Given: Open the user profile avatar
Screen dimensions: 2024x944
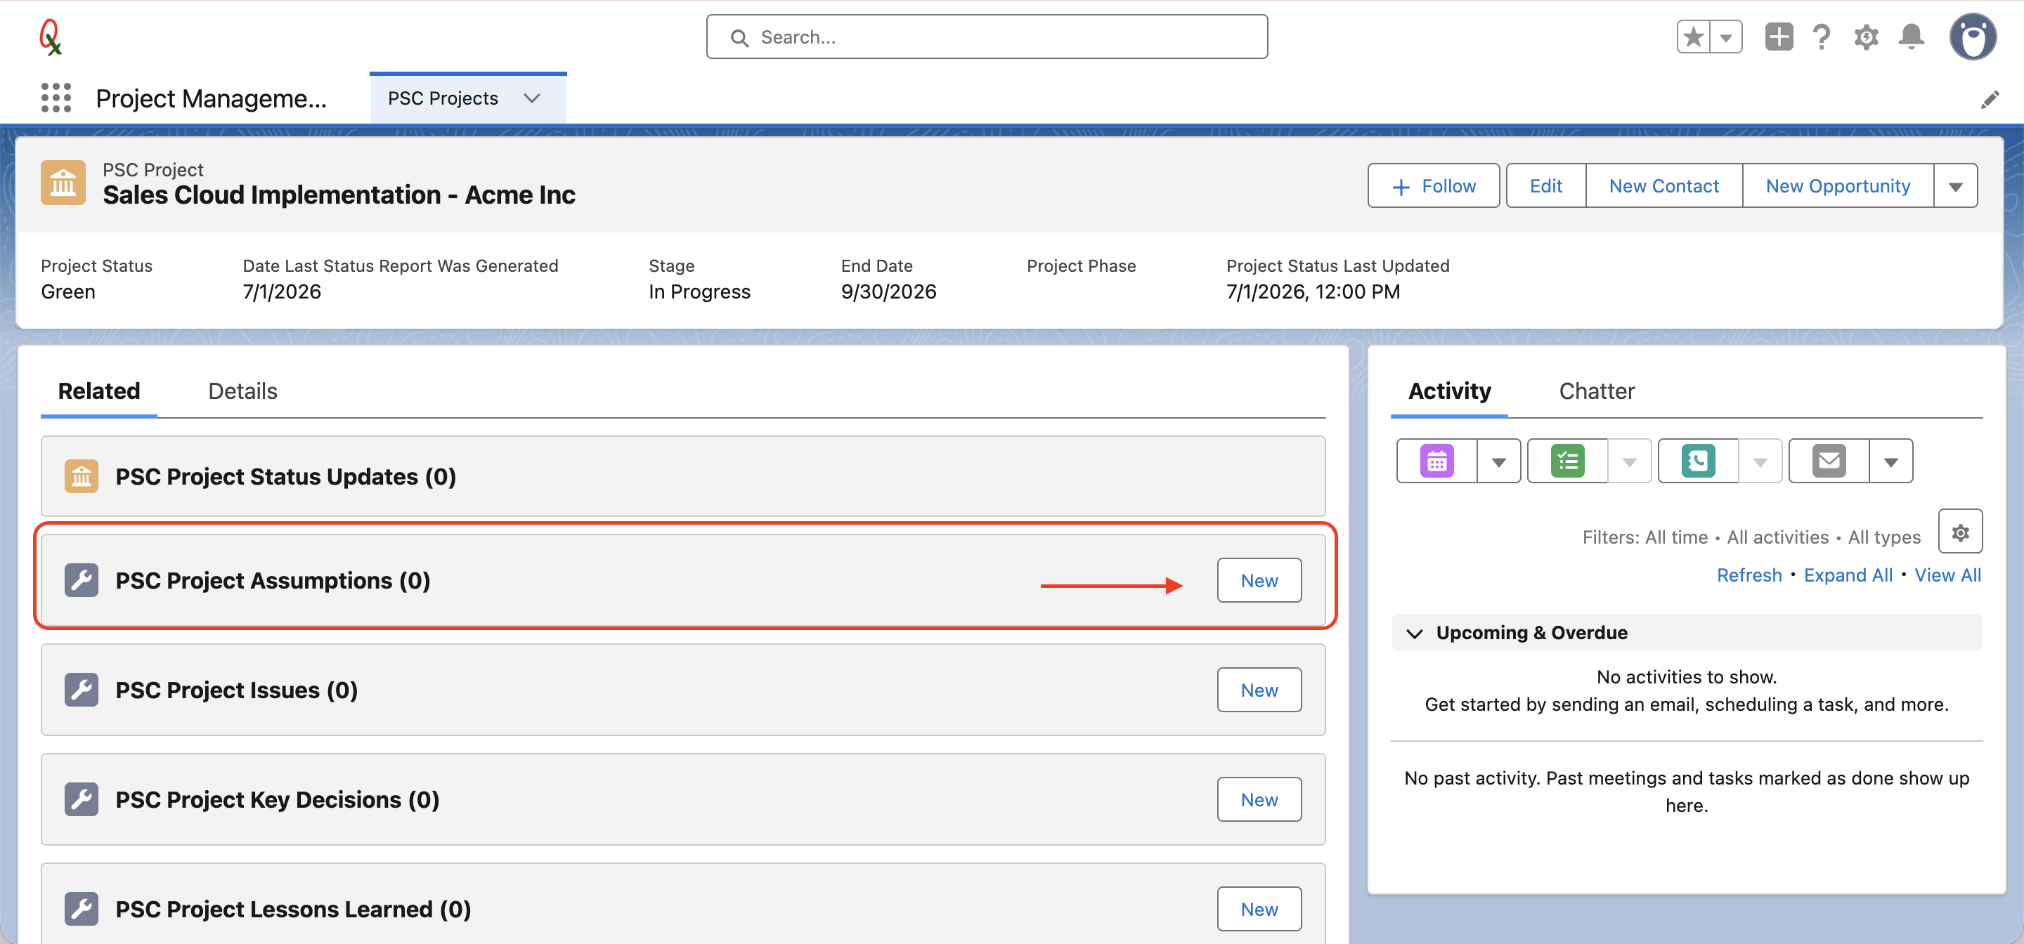Looking at the screenshot, I should coord(1972,36).
